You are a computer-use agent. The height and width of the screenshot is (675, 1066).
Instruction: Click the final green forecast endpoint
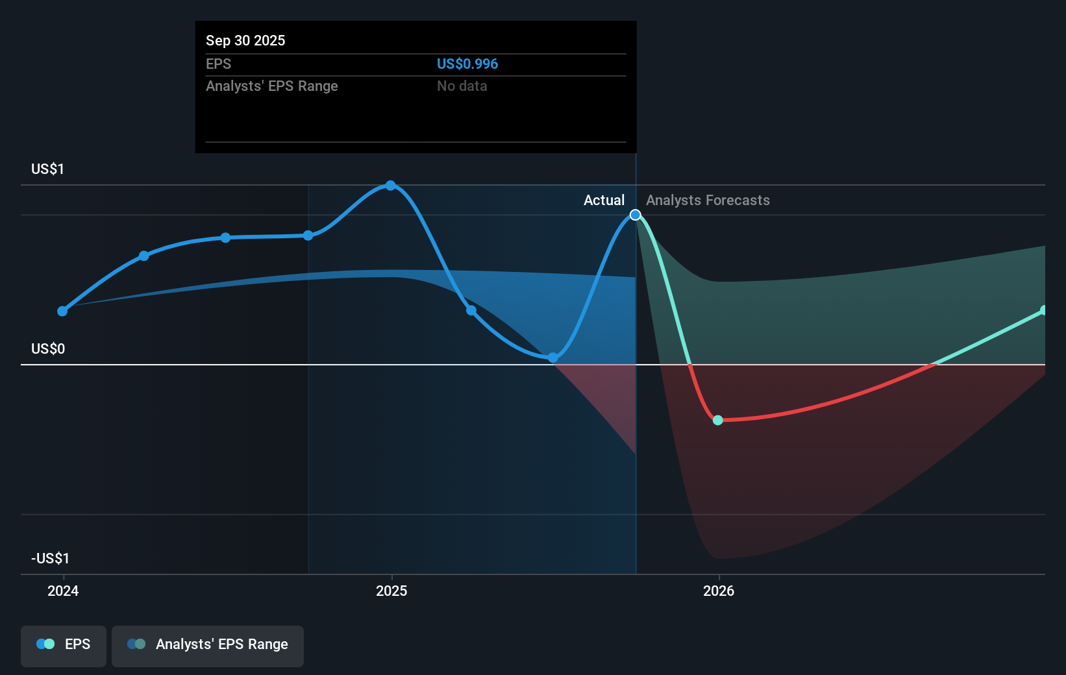click(x=1043, y=308)
